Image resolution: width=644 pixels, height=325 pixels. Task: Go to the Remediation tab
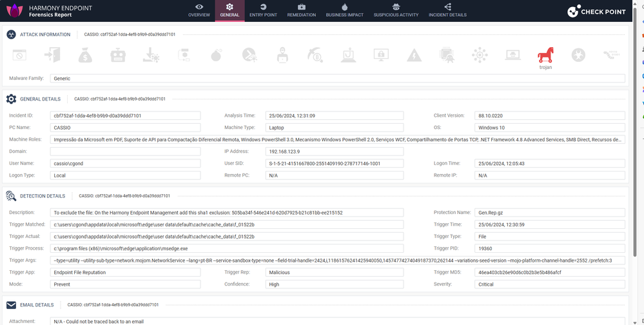[301, 10]
